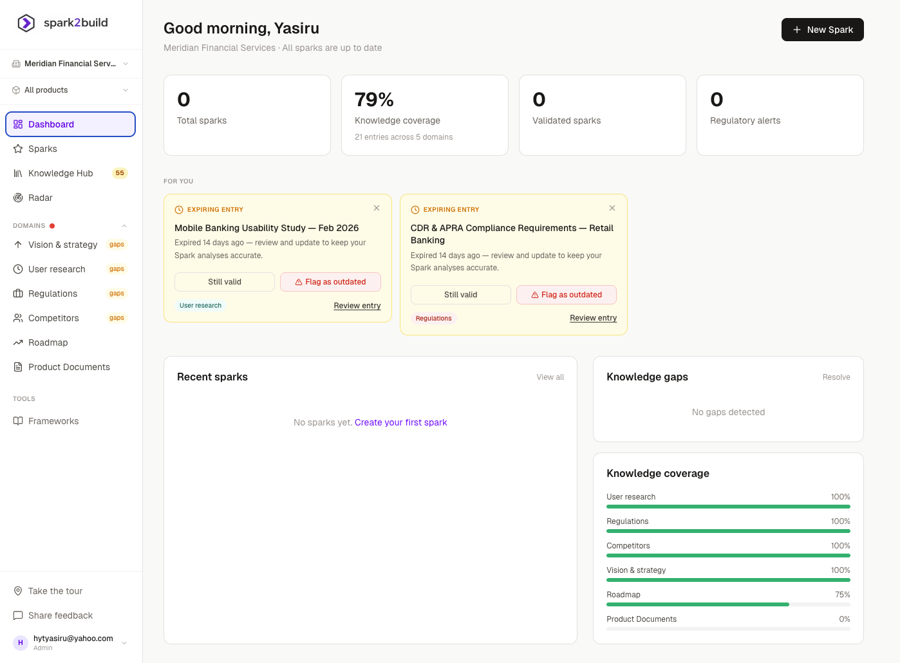Close the CDR & APRA Compliance card
The image size is (900, 663).
point(612,208)
